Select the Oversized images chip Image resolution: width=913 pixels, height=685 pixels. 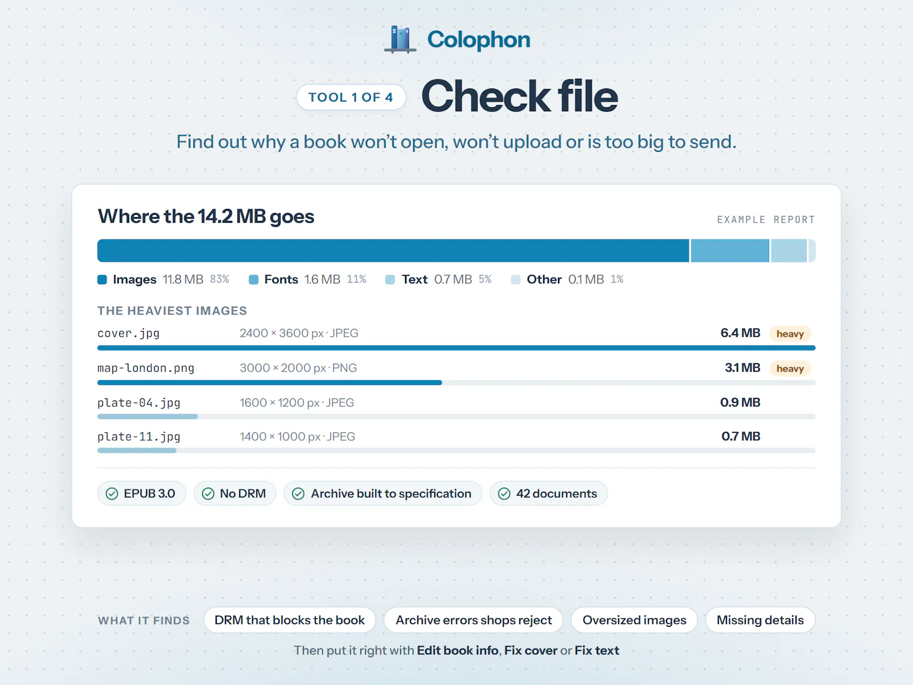click(635, 620)
